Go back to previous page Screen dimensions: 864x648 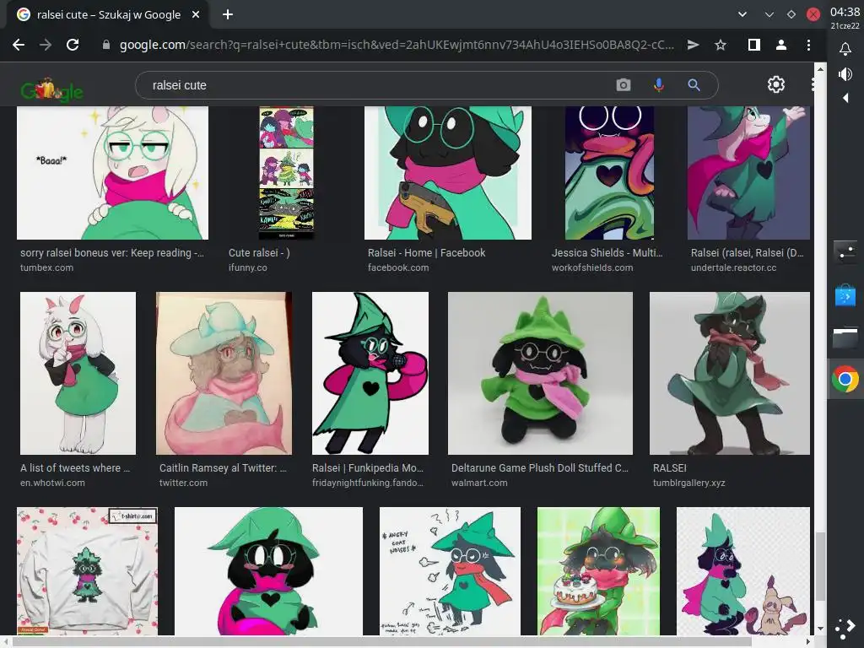click(19, 45)
